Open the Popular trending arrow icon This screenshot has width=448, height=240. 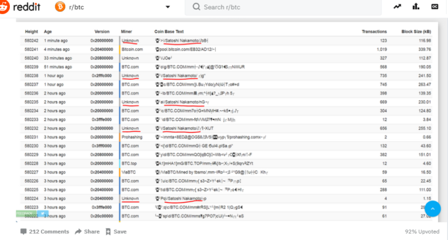coord(397,7)
